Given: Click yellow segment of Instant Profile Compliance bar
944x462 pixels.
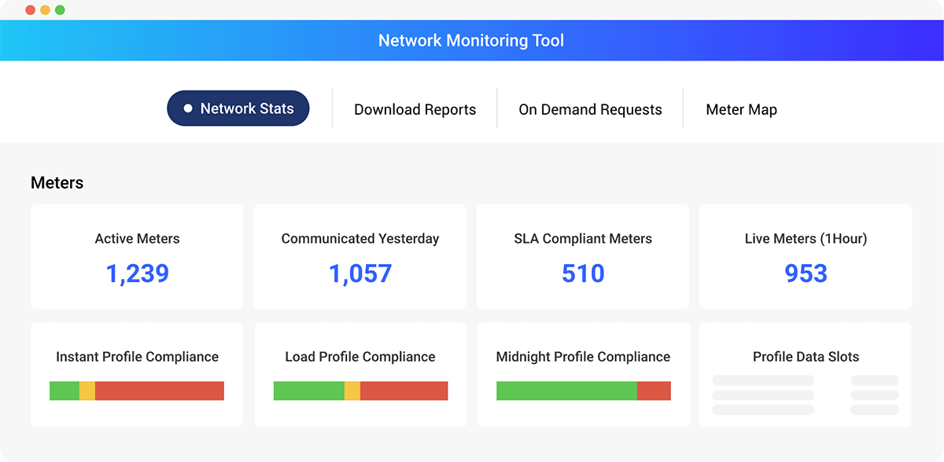Looking at the screenshot, I should (x=87, y=390).
